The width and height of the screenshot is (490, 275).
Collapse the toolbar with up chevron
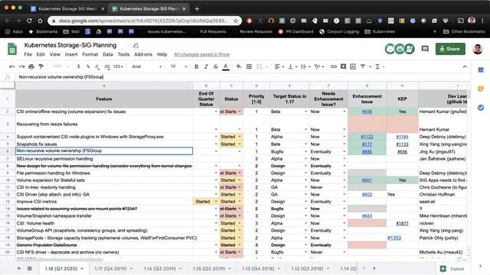[x=465, y=66]
